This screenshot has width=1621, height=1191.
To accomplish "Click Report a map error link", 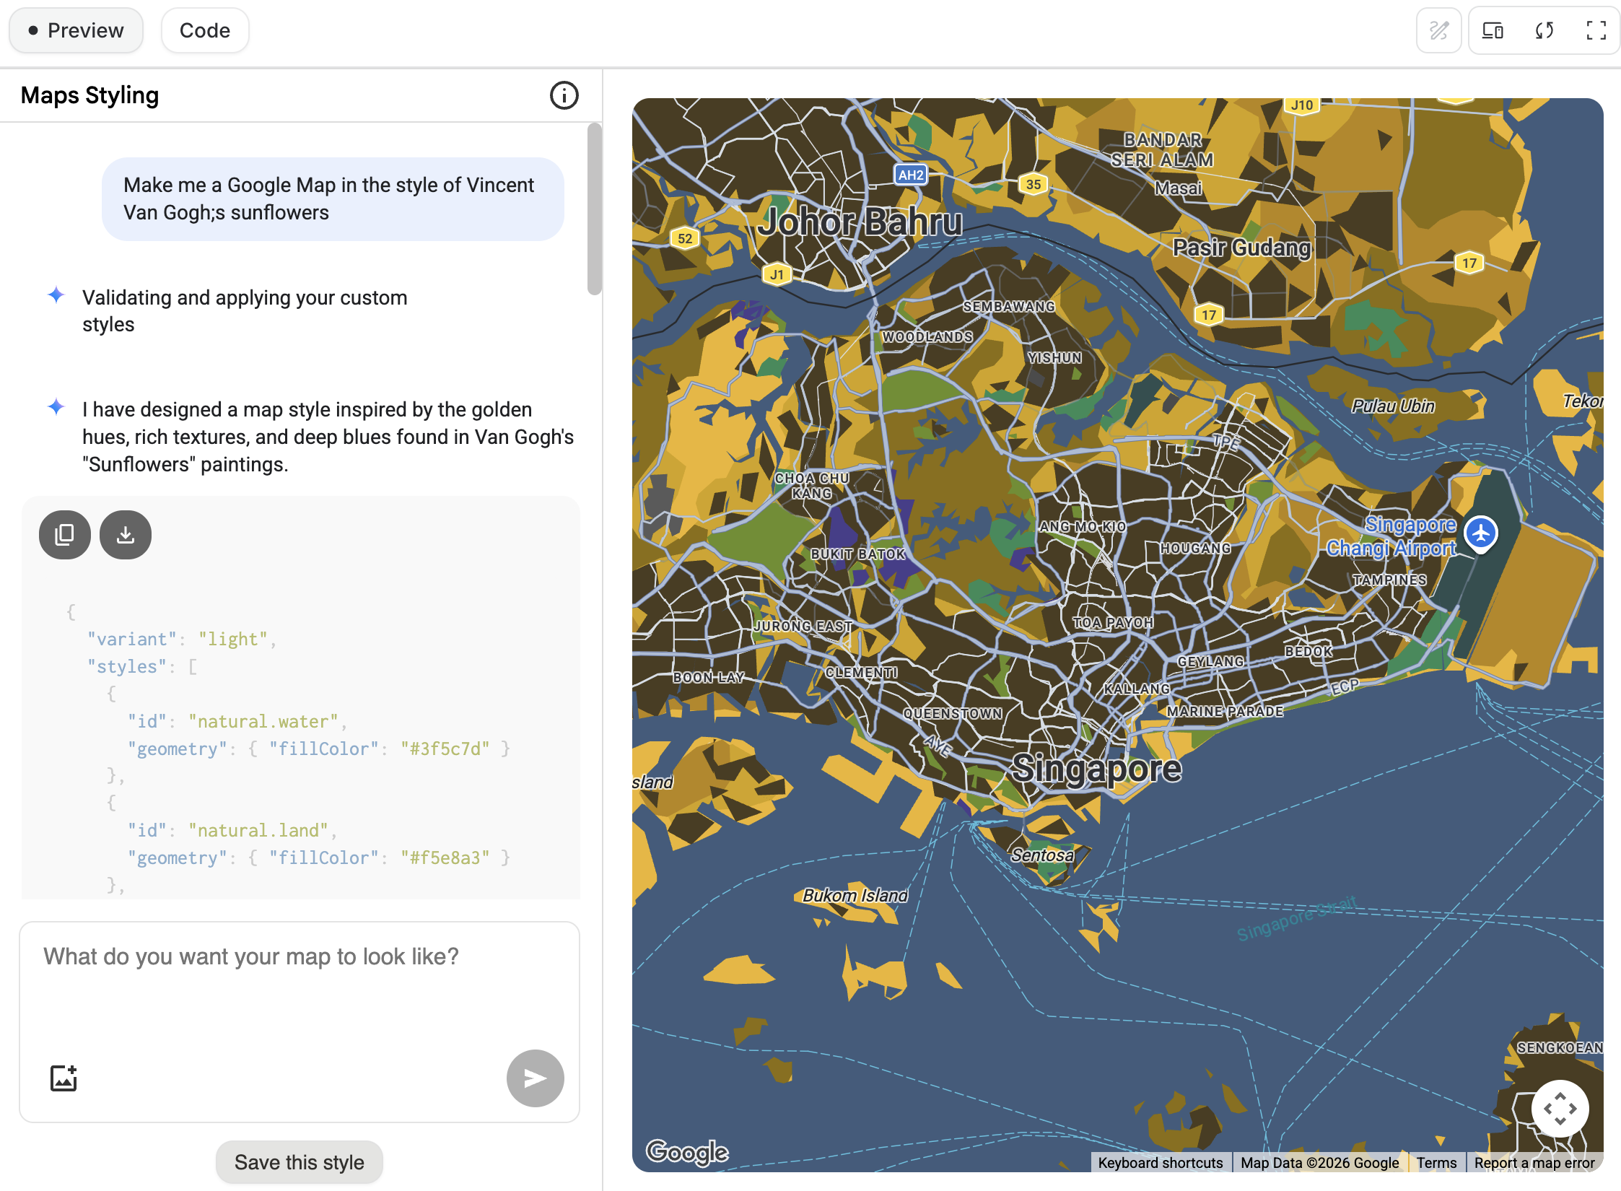I will tap(1534, 1163).
